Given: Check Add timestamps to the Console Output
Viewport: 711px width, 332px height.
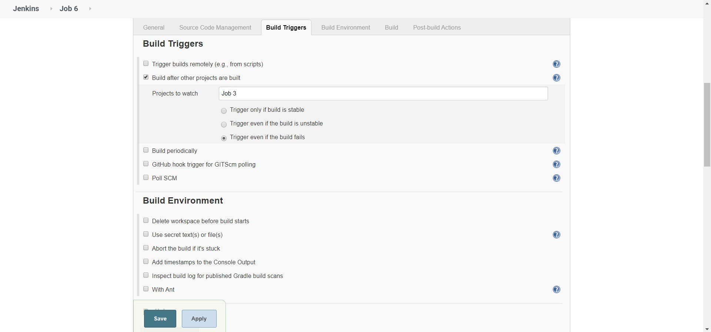Looking at the screenshot, I should coord(146,262).
